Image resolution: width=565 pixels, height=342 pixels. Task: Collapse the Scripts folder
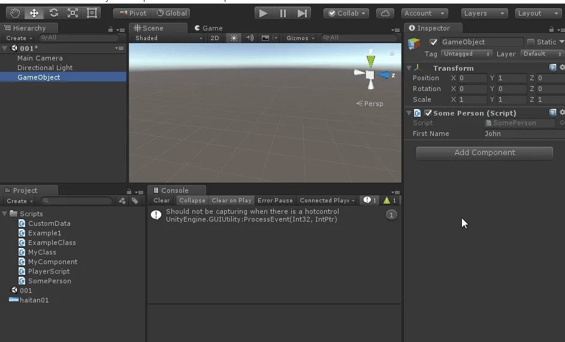coord(5,214)
